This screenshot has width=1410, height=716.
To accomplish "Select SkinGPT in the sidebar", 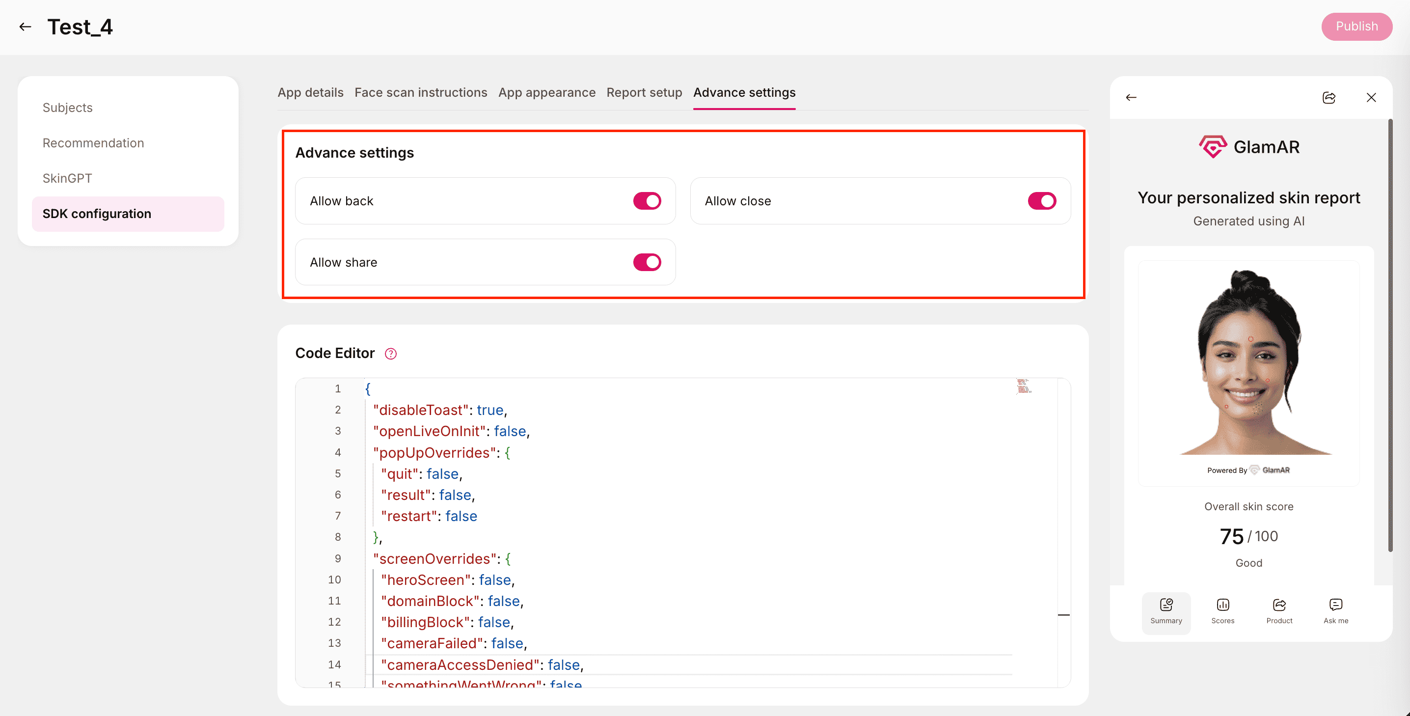I will tap(67, 178).
